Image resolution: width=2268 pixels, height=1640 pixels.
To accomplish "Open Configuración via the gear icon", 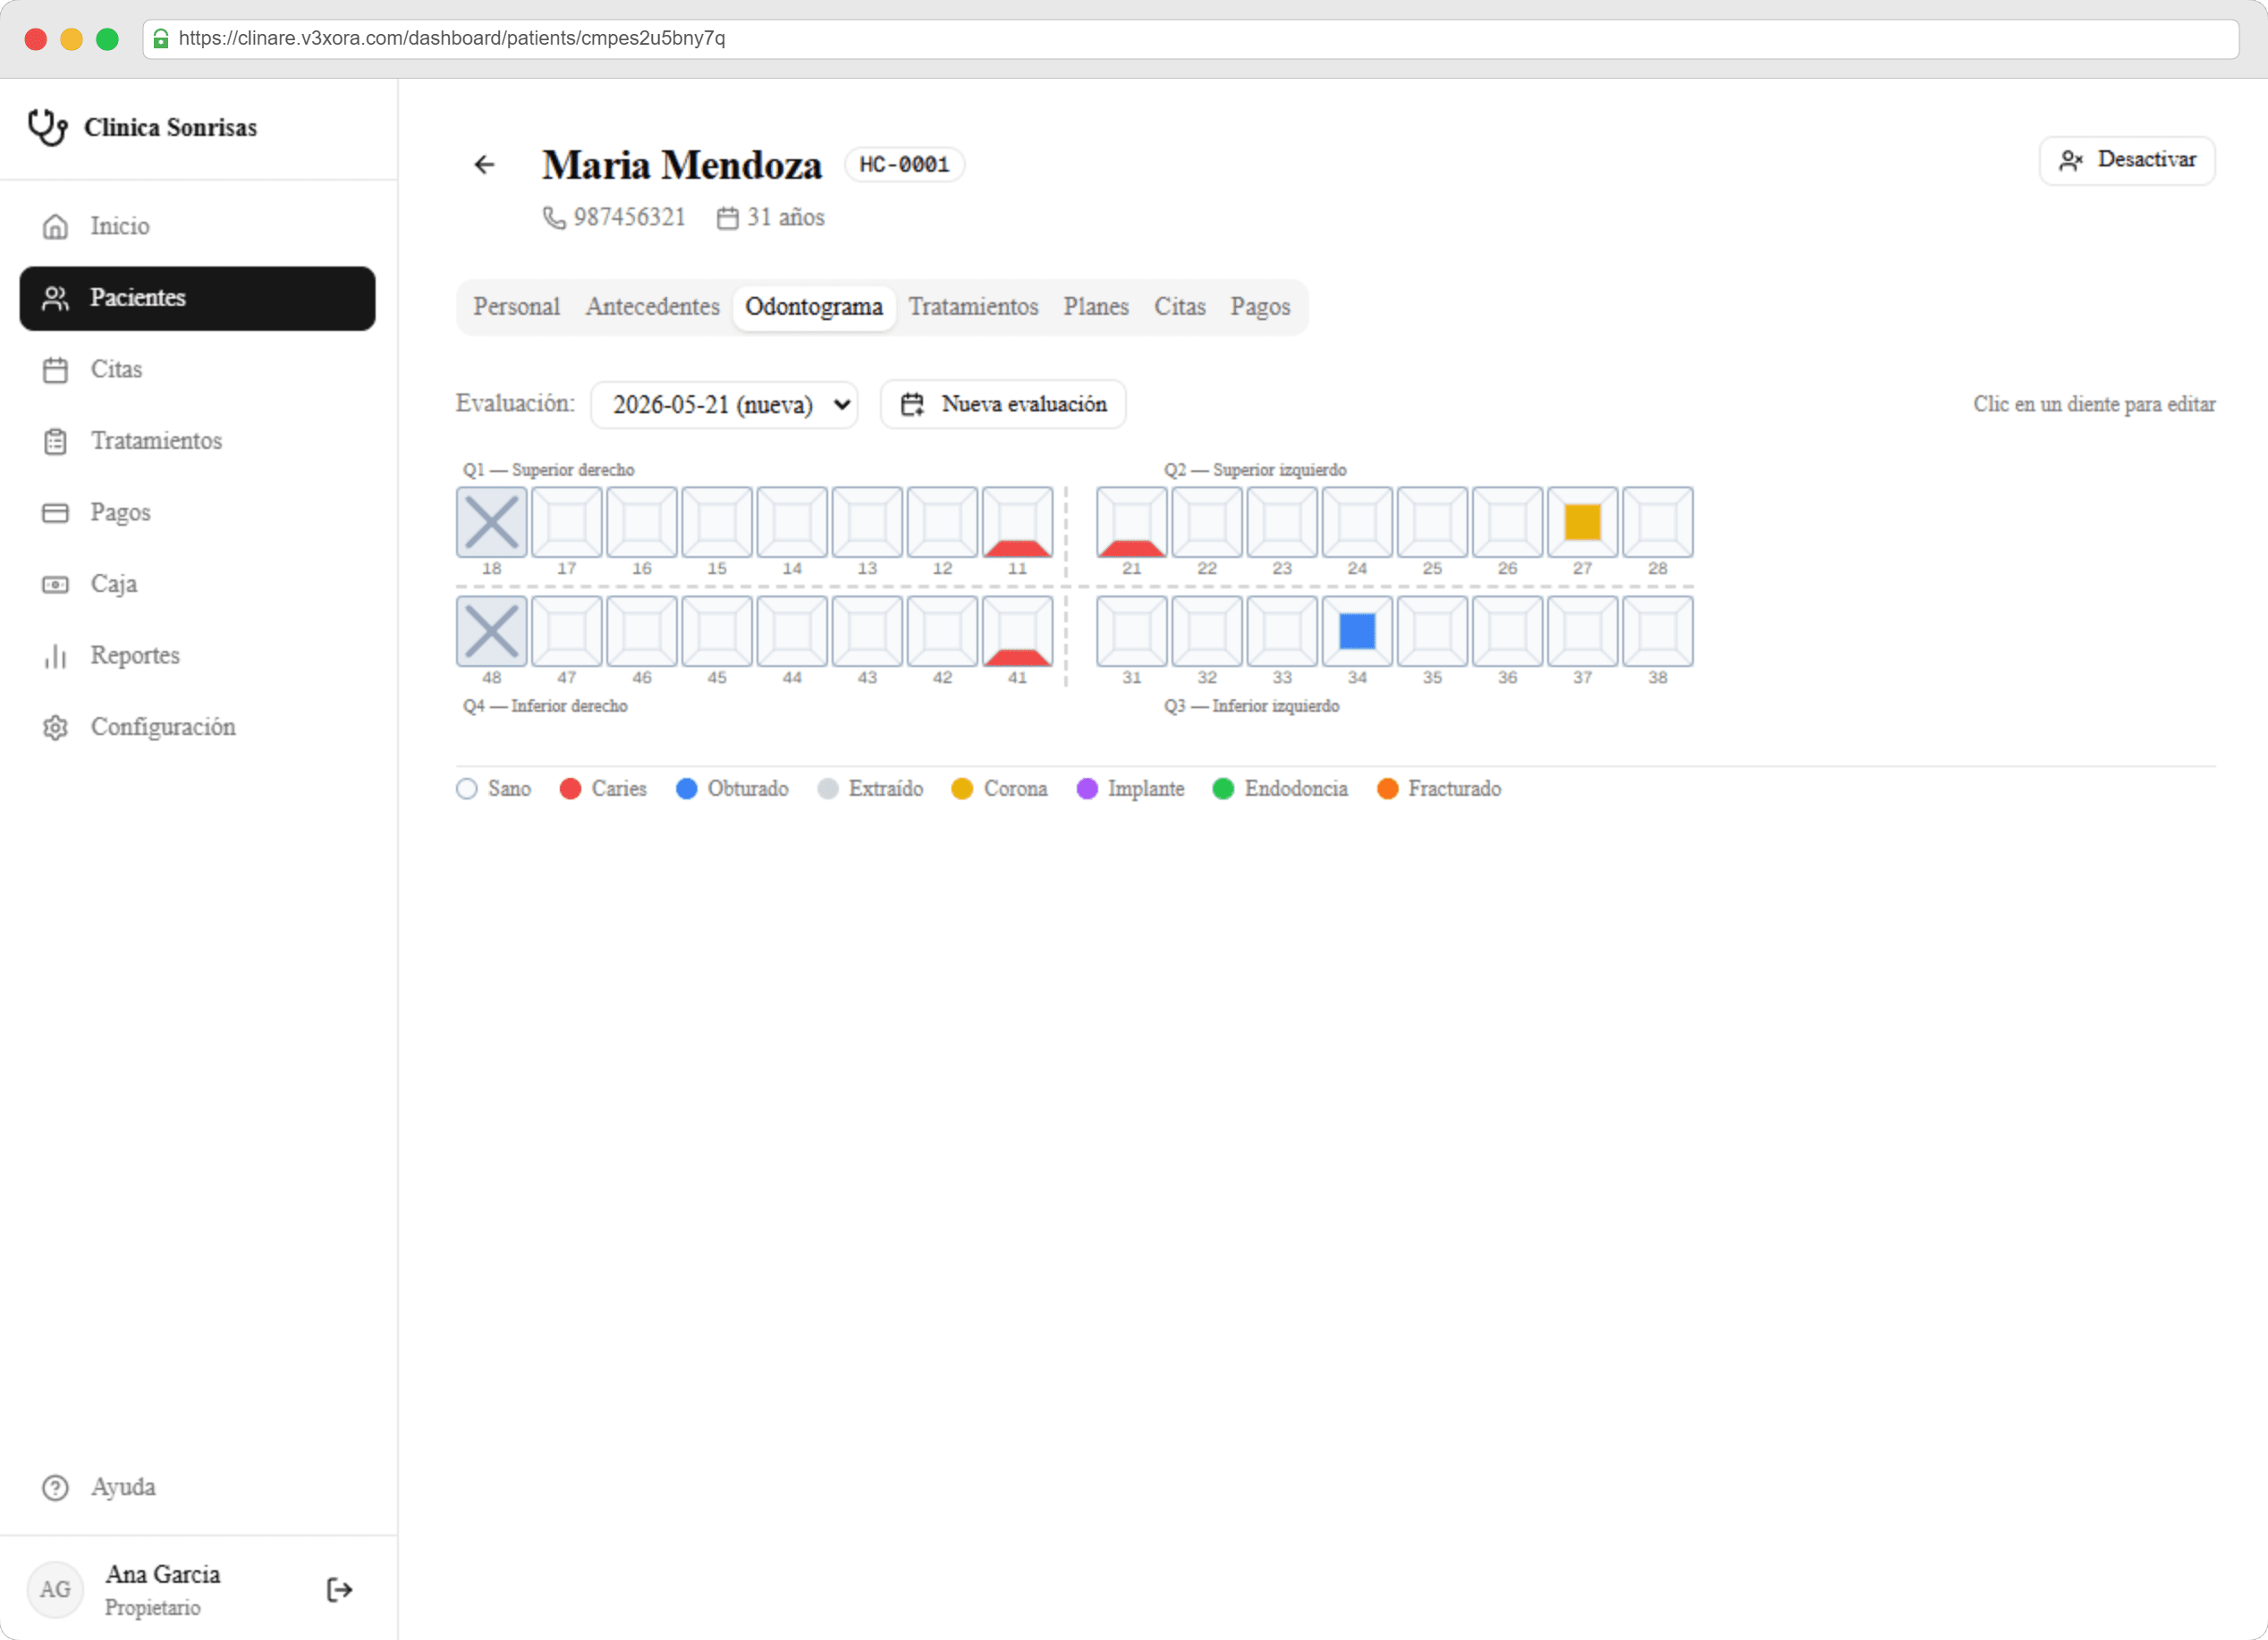I will [x=56, y=727].
